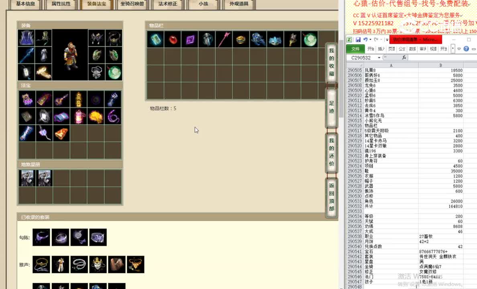Click the purple crystal item icon
The height and width of the screenshot is (289, 477).
pyautogui.click(x=189, y=39)
